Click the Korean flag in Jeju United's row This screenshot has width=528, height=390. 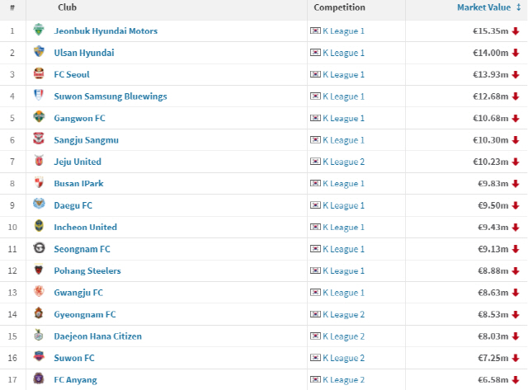pos(315,162)
